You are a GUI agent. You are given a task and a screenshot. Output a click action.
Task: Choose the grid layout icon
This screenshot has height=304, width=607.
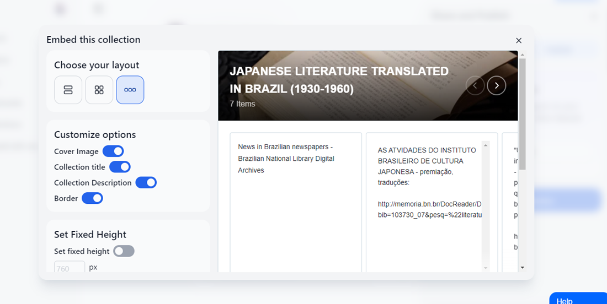pos(99,90)
